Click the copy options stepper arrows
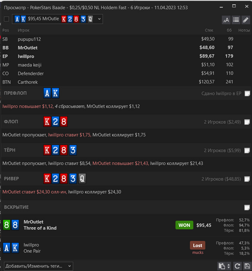252x271 pixels. click(228, 266)
